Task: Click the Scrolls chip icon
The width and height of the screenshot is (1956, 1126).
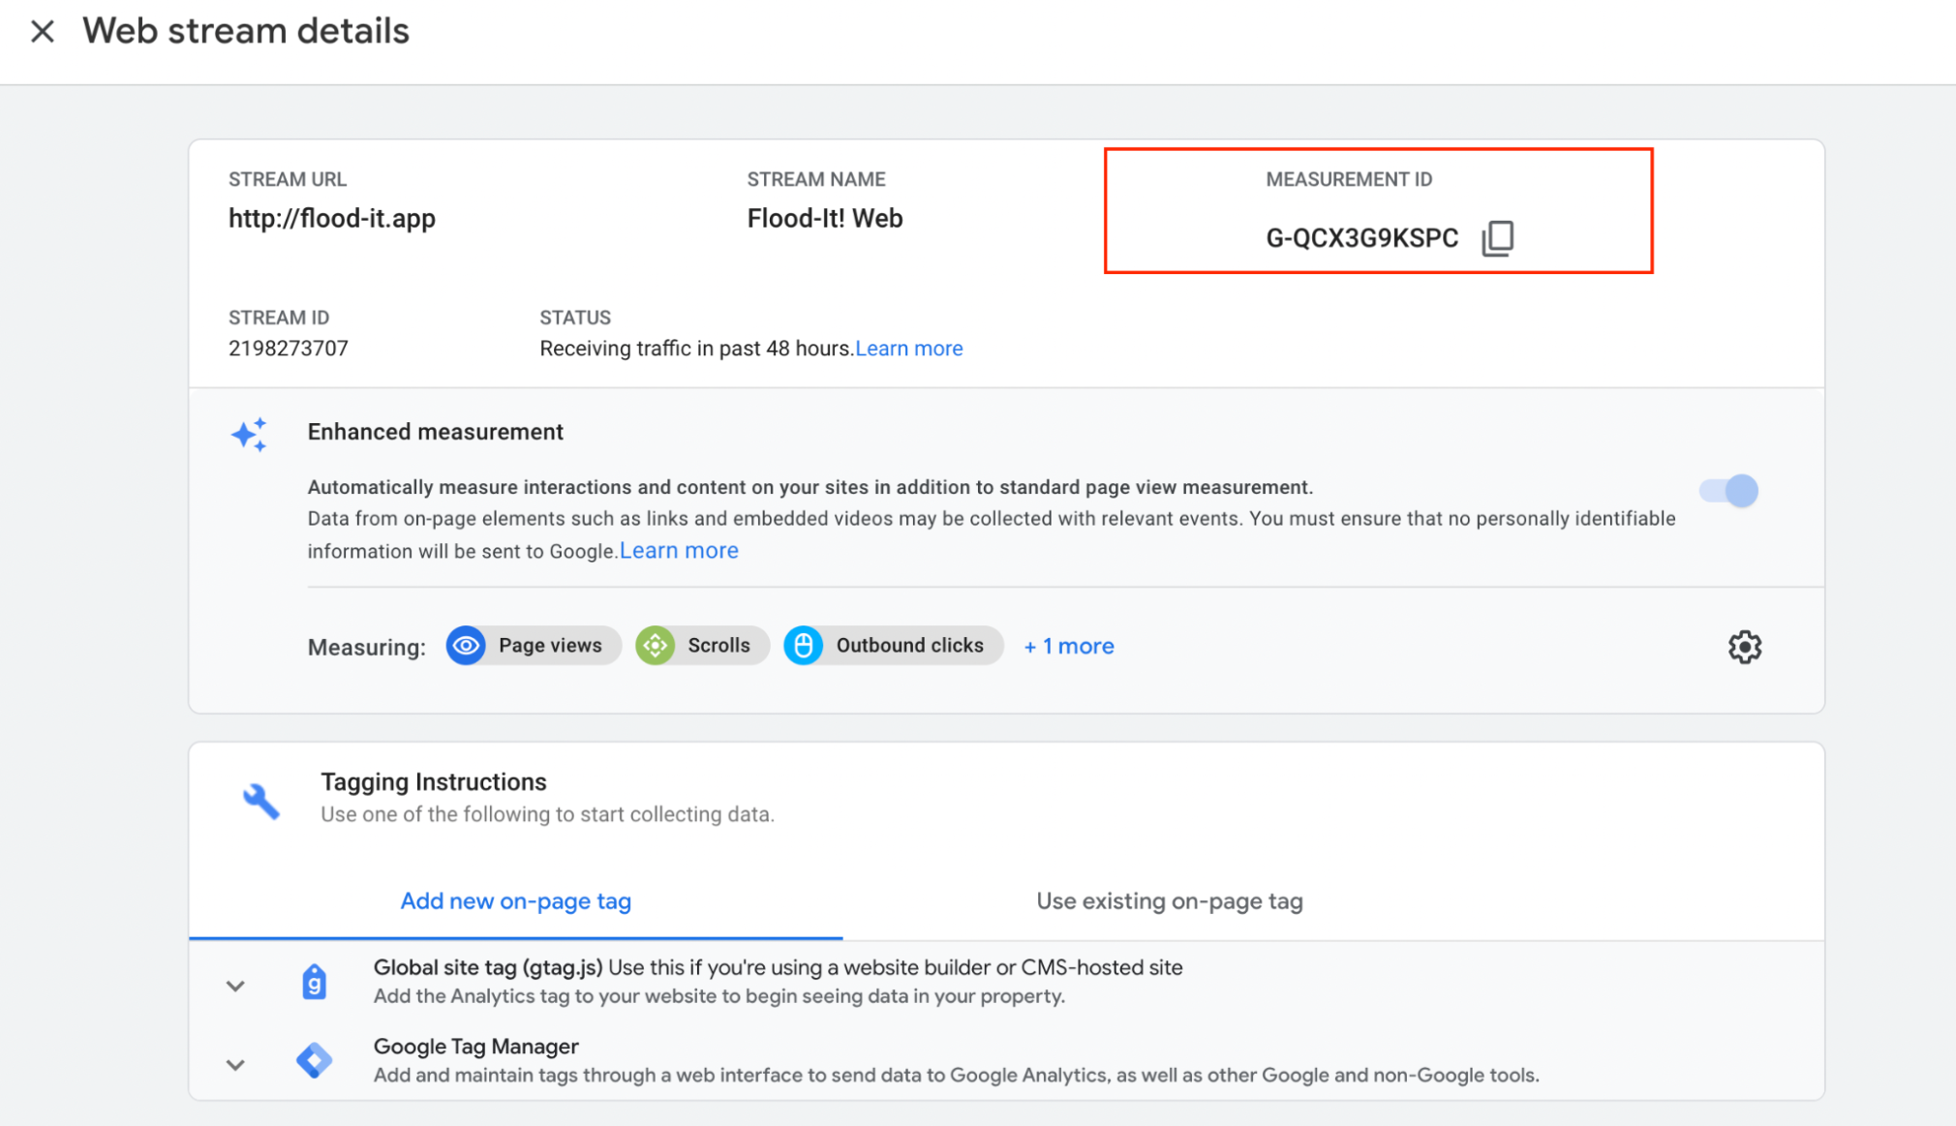Action: pos(656,646)
